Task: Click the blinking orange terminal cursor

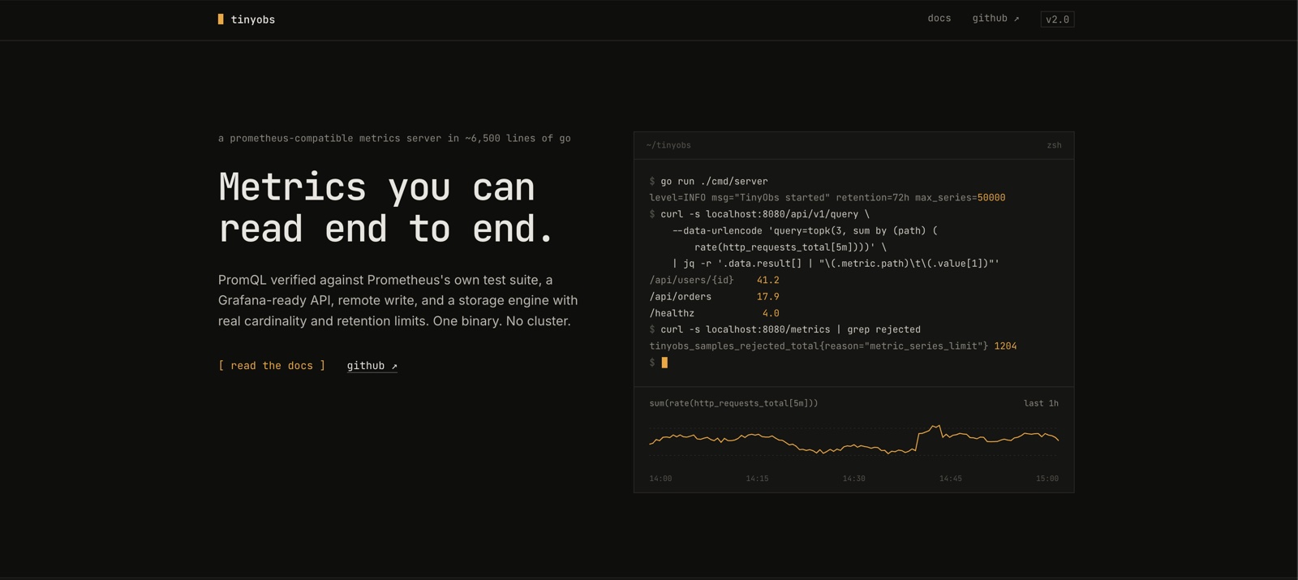Action: click(x=664, y=363)
